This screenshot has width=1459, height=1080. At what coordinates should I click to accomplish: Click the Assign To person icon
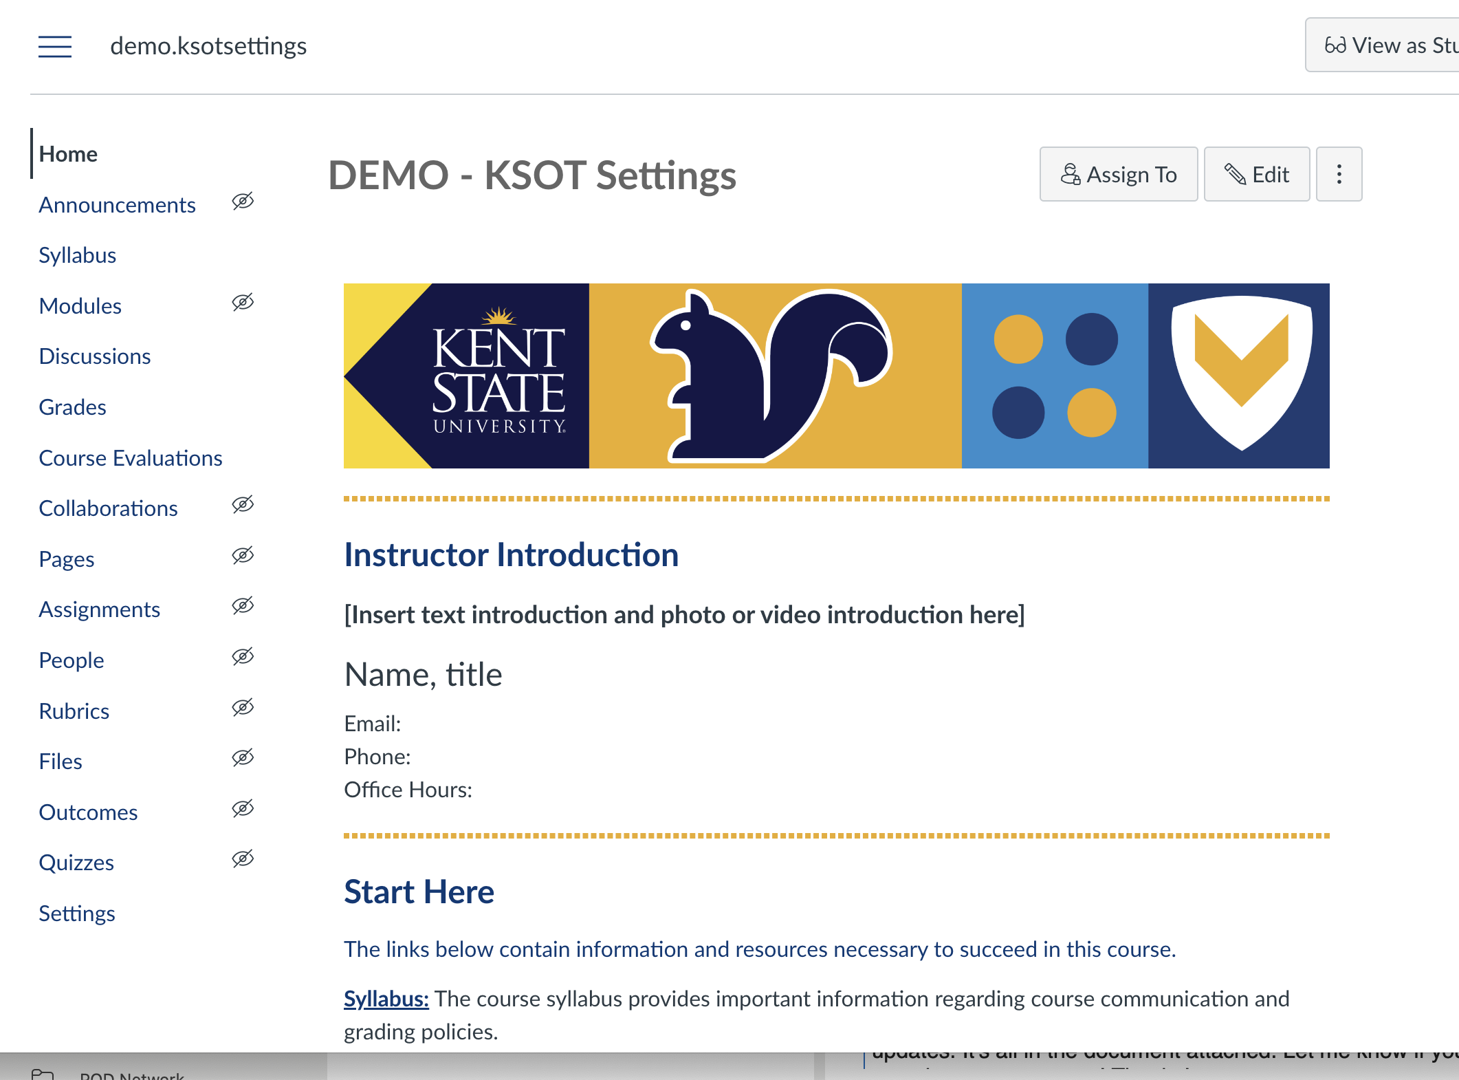1070,174
